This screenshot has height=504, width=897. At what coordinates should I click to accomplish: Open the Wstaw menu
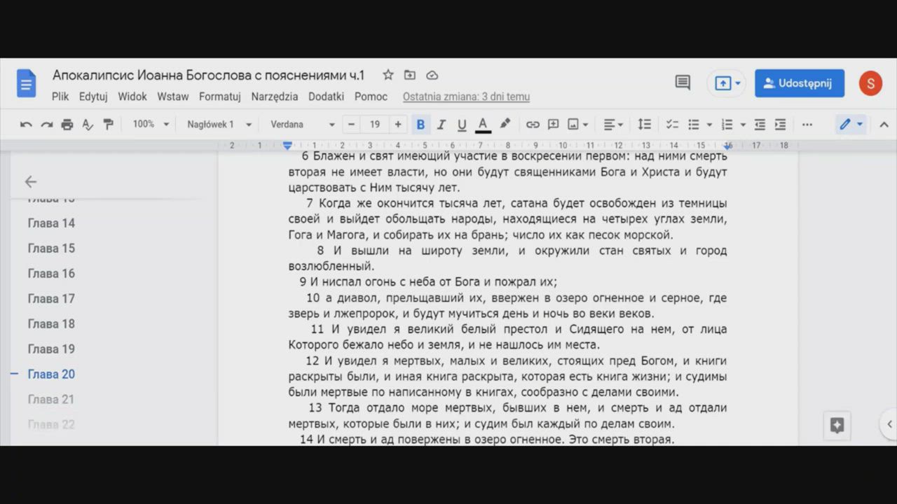coord(172,97)
